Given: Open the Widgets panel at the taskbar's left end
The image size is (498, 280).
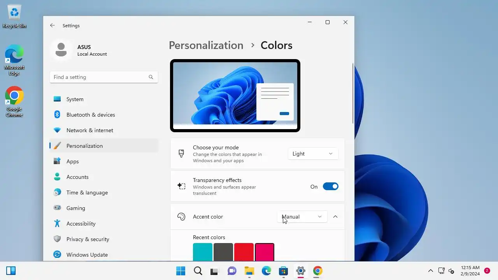Looking at the screenshot, I should tap(11, 271).
